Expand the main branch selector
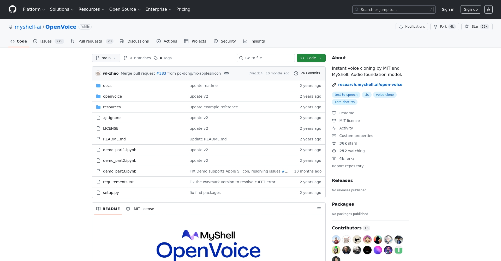Image resolution: width=501 pixels, height=261 pixels. 106,58
